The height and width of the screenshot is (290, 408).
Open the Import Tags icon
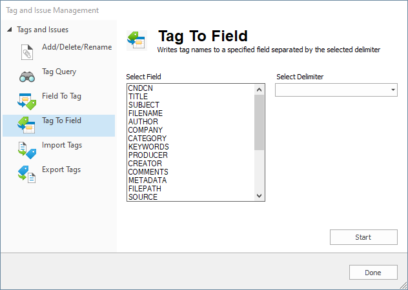coord(27,150)
